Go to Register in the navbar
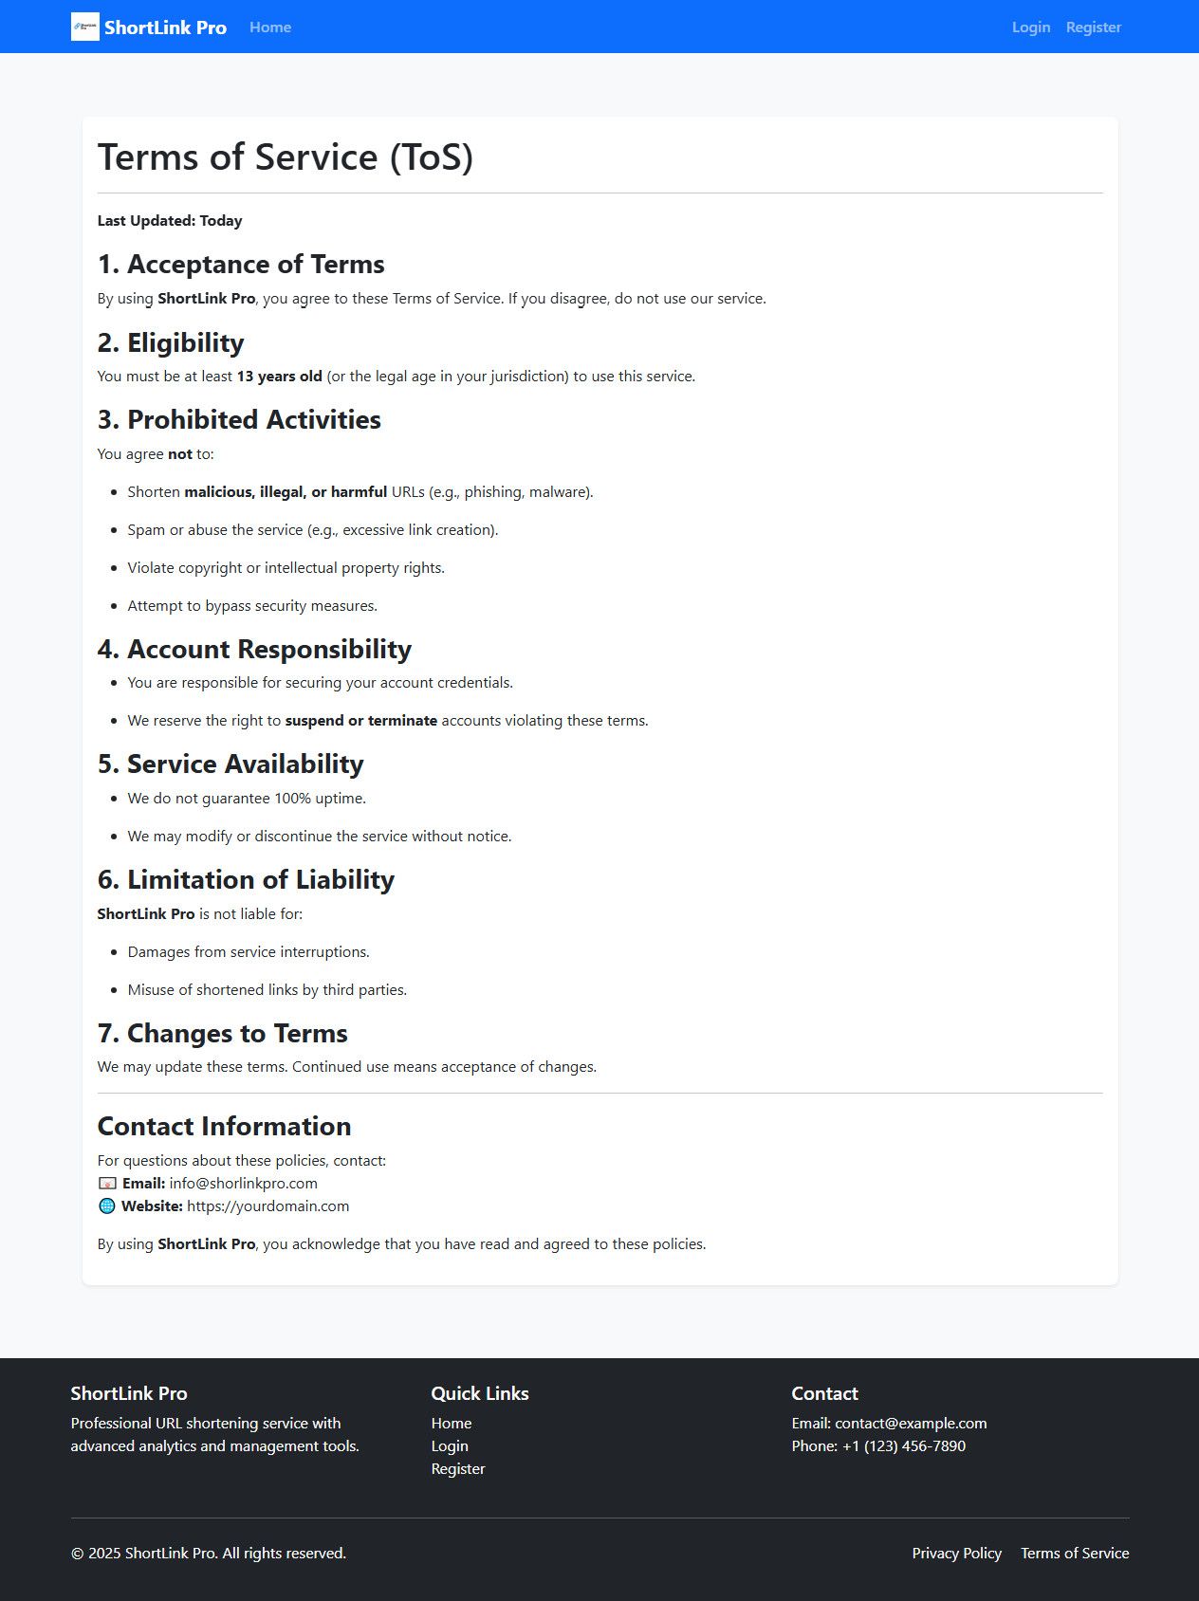 [1093, 28]
